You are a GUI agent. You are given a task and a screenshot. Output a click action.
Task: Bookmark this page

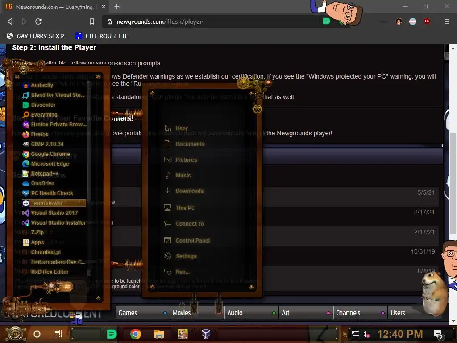(x=92, y=21)
